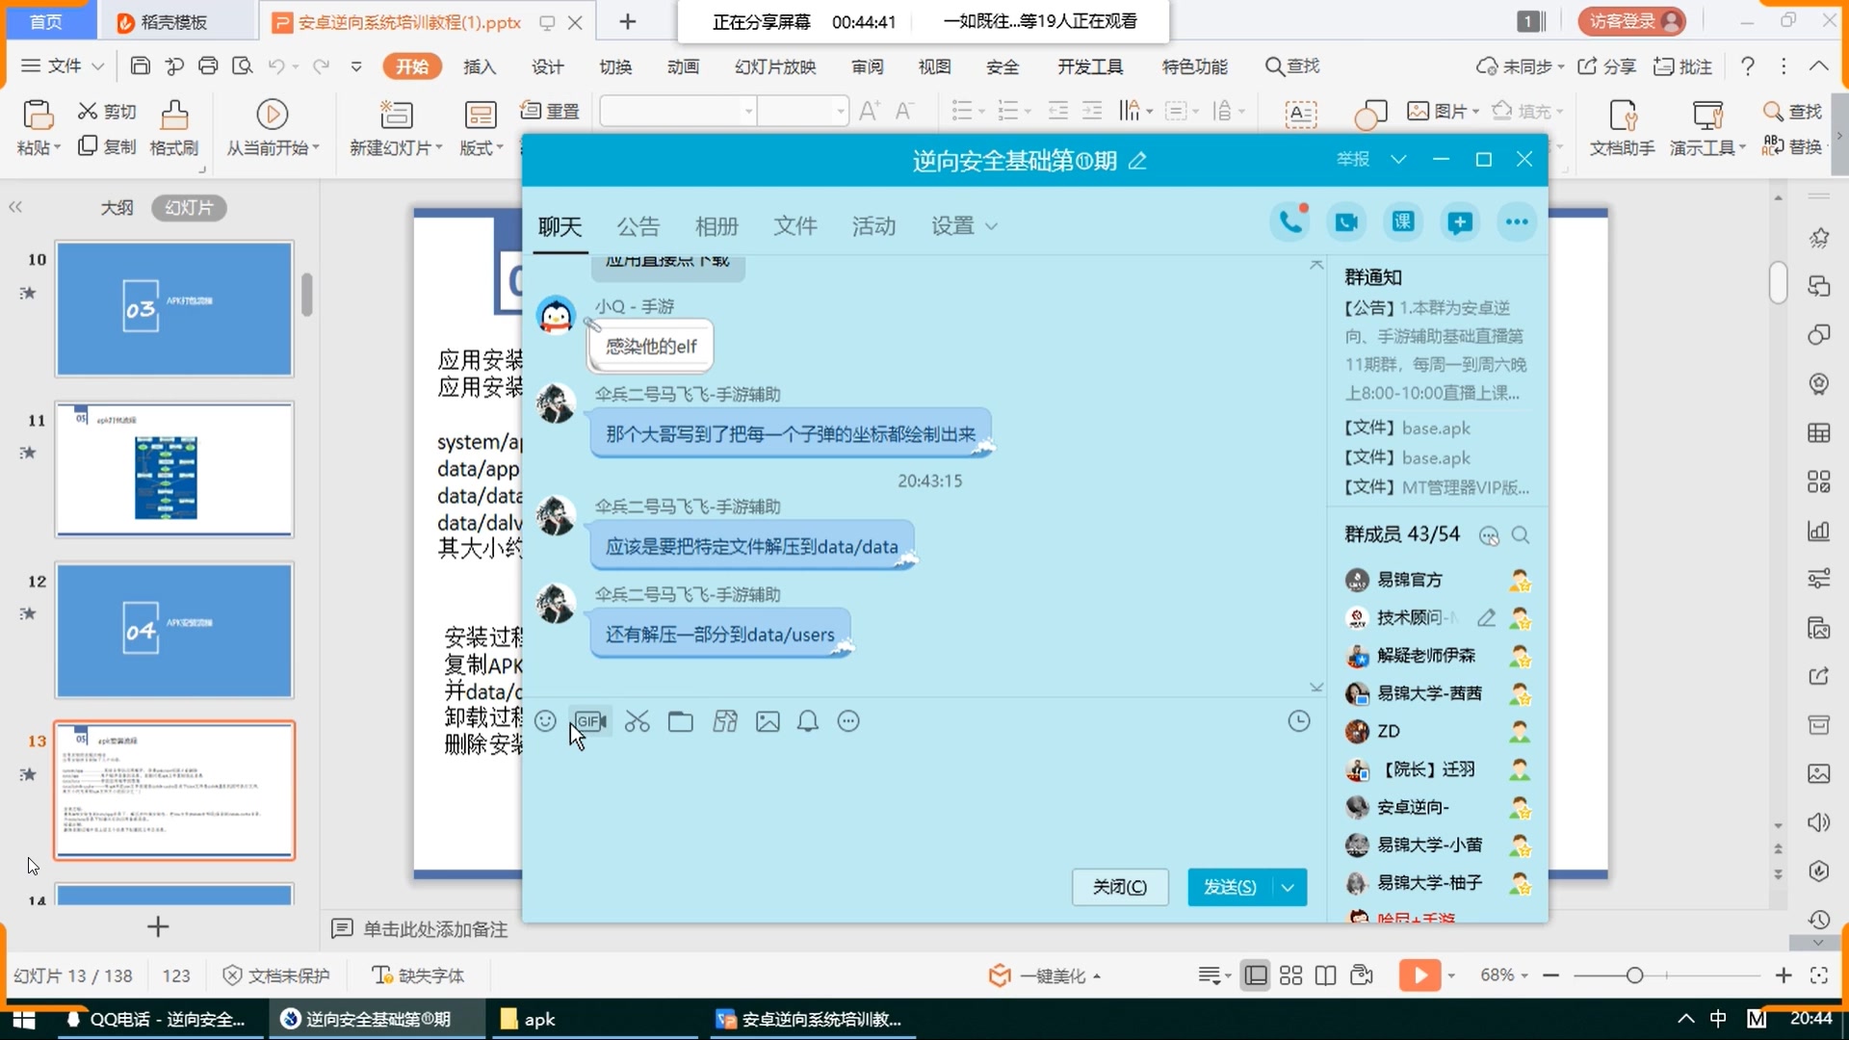Toggle Chinese input method 中 in tray
The image size is (1849, 1040).
tap(1718, 1019)
